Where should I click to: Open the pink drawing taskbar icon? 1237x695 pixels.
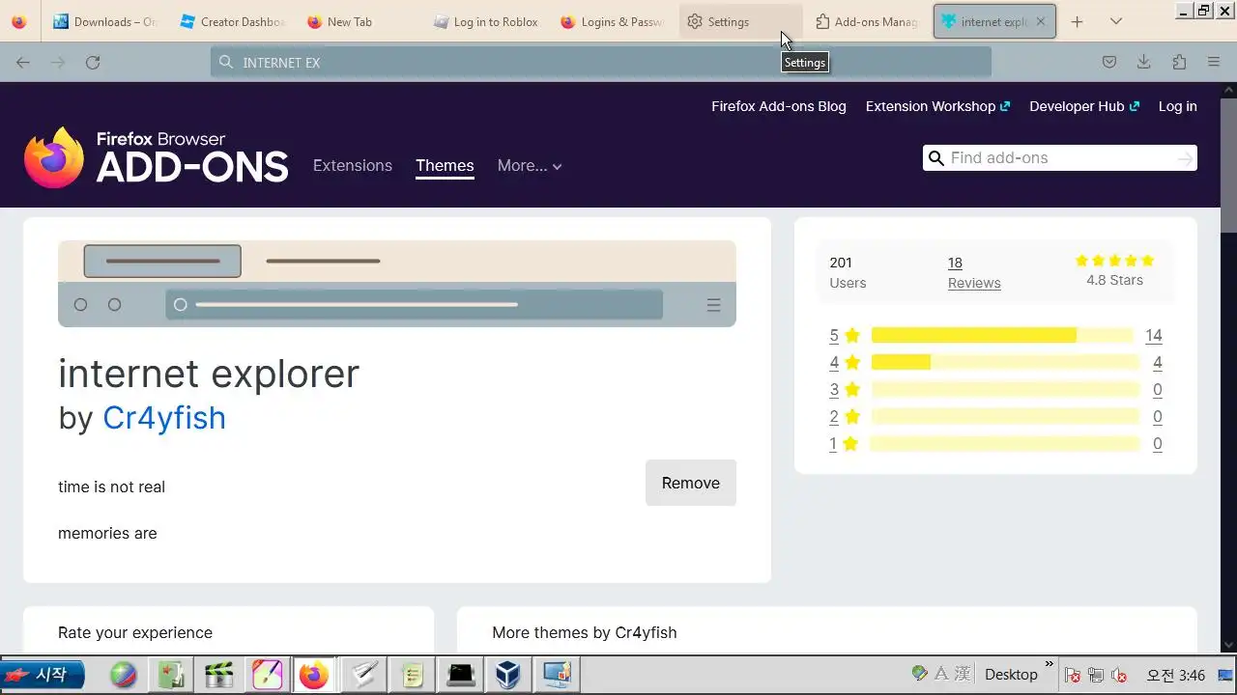pos(267,675)
